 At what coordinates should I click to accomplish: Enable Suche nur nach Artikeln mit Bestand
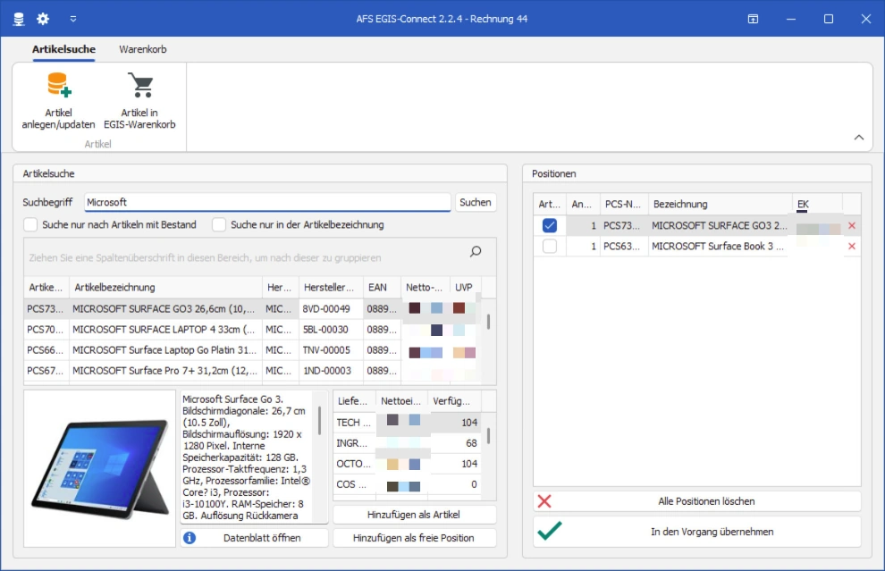30,224
